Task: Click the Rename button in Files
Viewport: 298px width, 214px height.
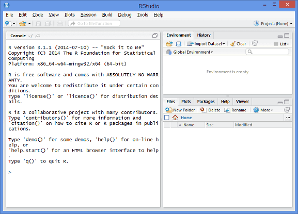Action: point(235,110)
